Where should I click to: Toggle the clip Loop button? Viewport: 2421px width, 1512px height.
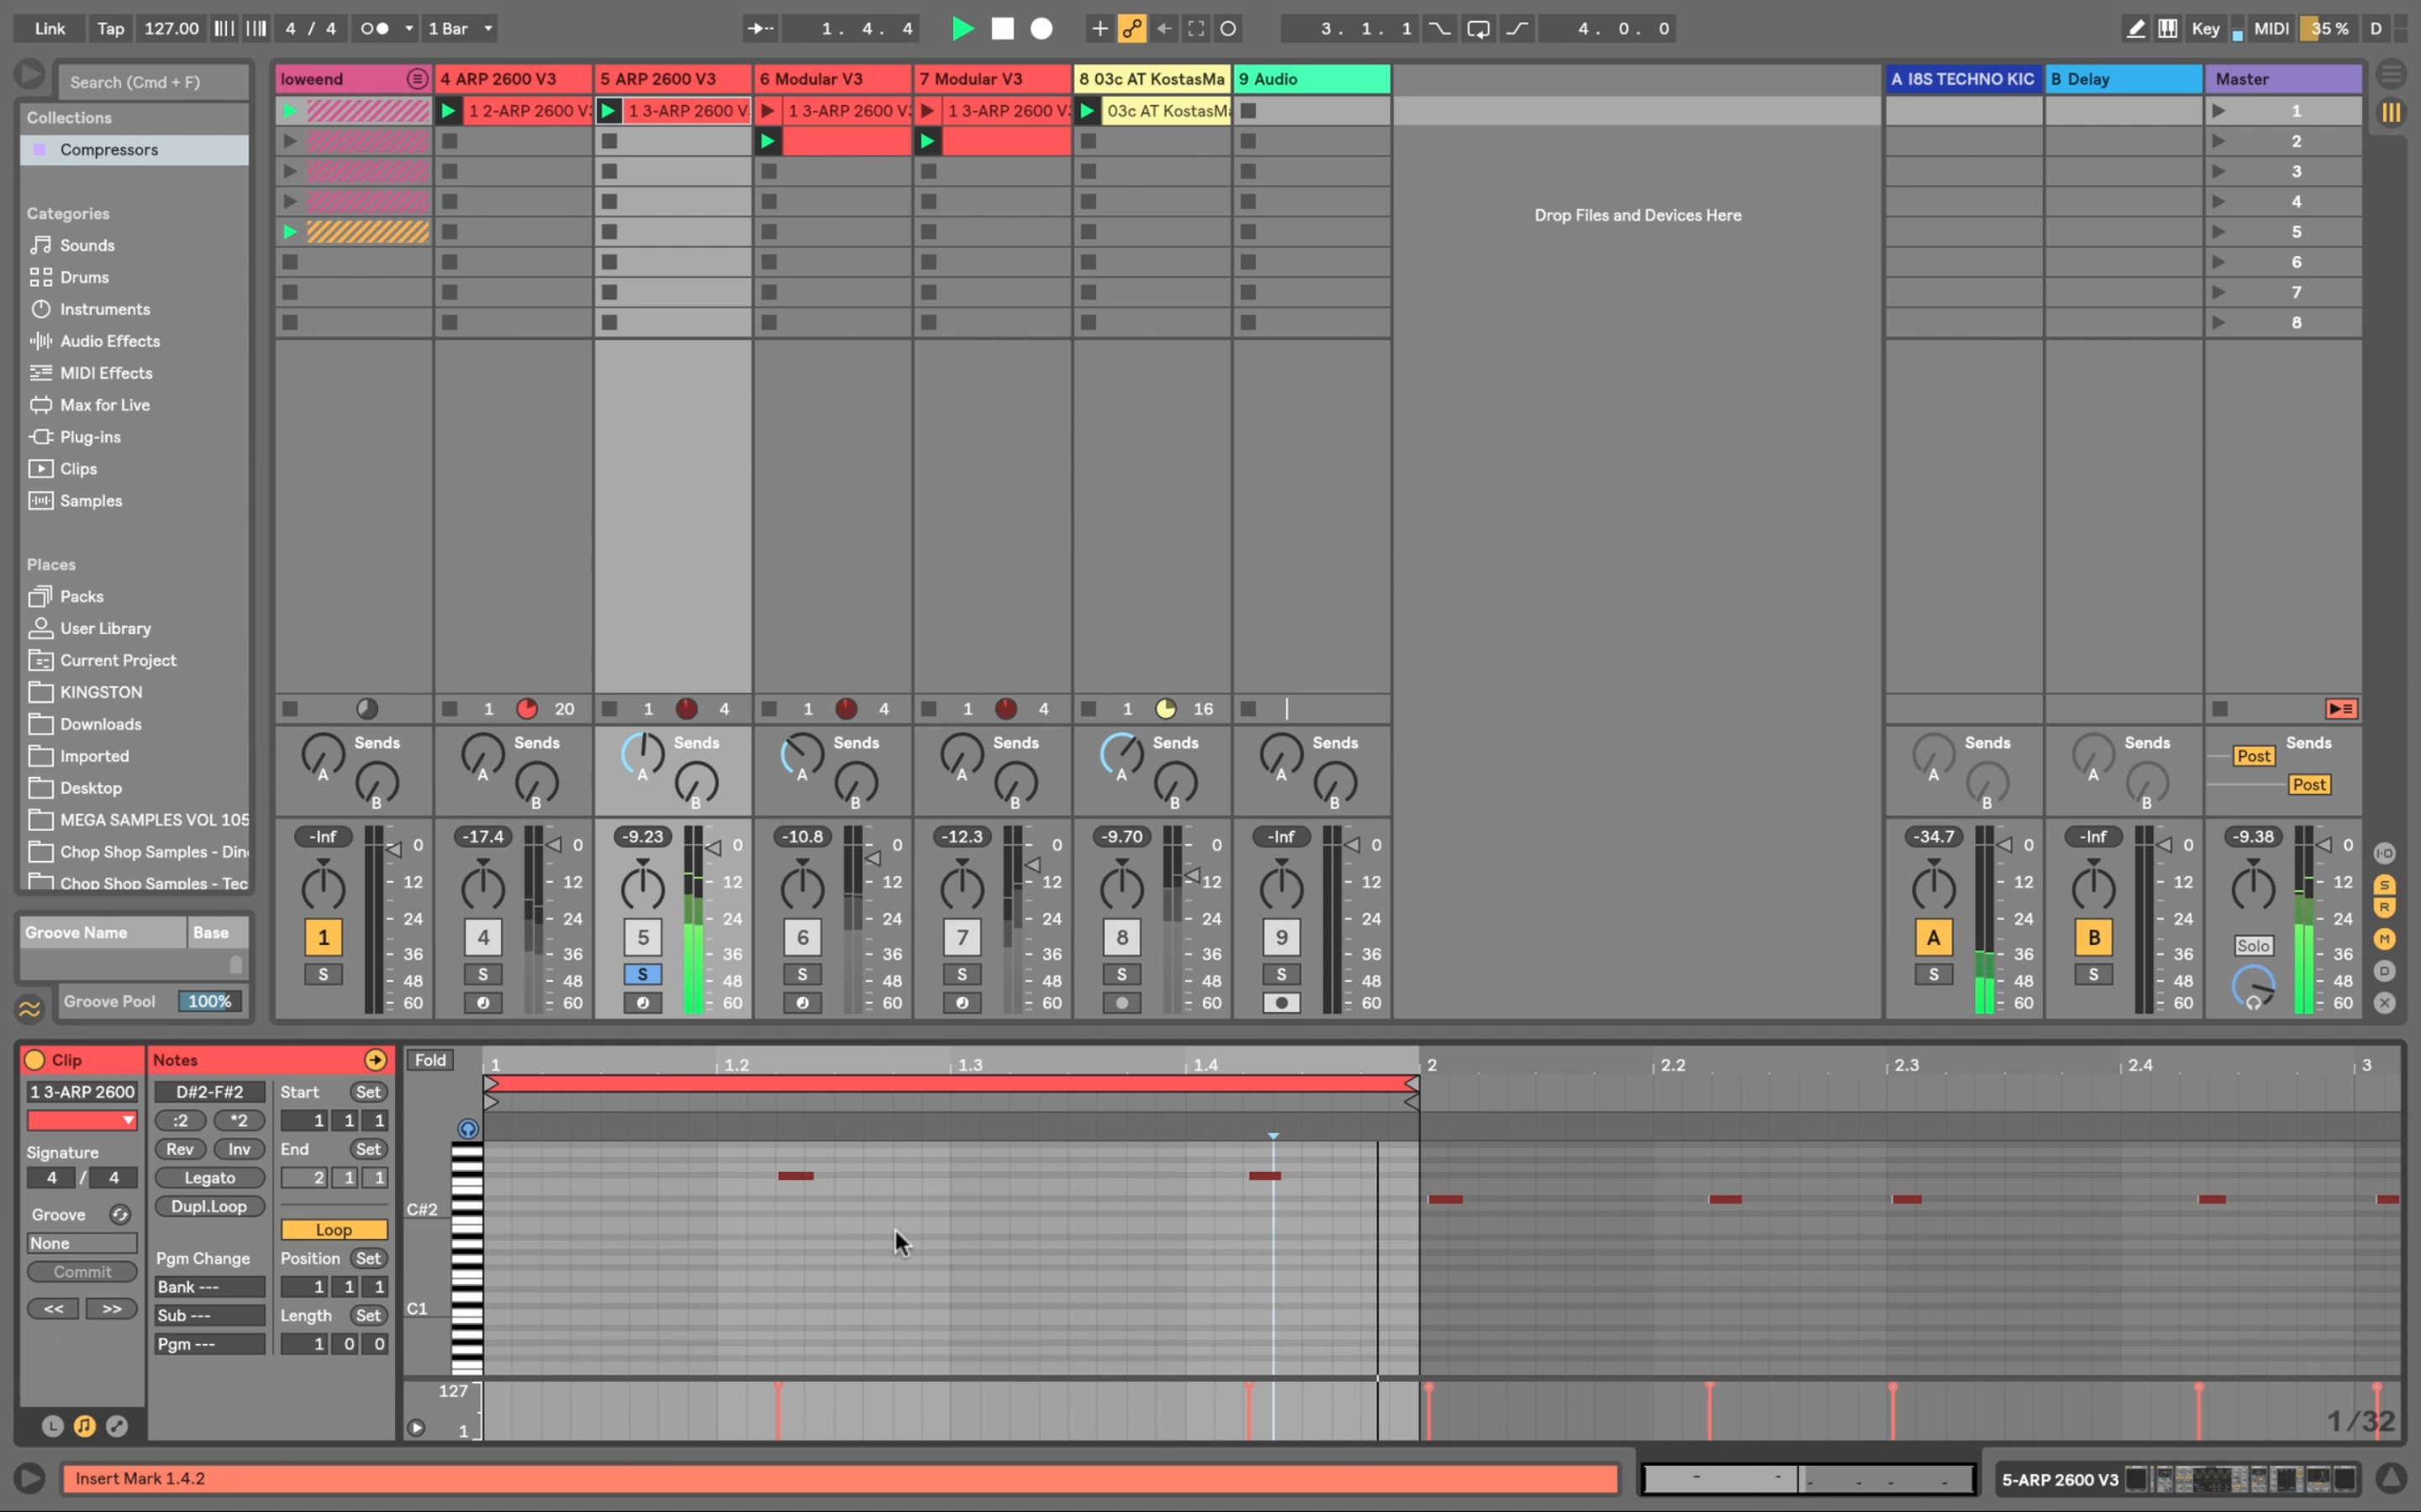333,1229
